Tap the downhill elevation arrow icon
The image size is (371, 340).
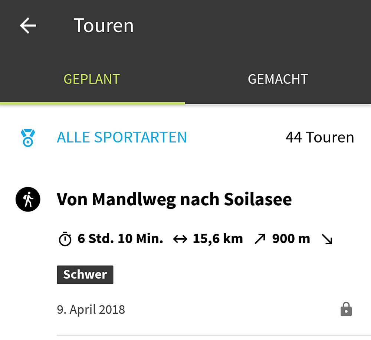coord(327,239)
